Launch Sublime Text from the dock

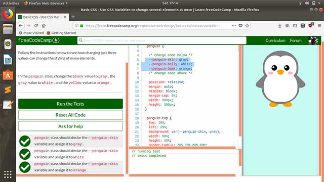tap(8, 90)
